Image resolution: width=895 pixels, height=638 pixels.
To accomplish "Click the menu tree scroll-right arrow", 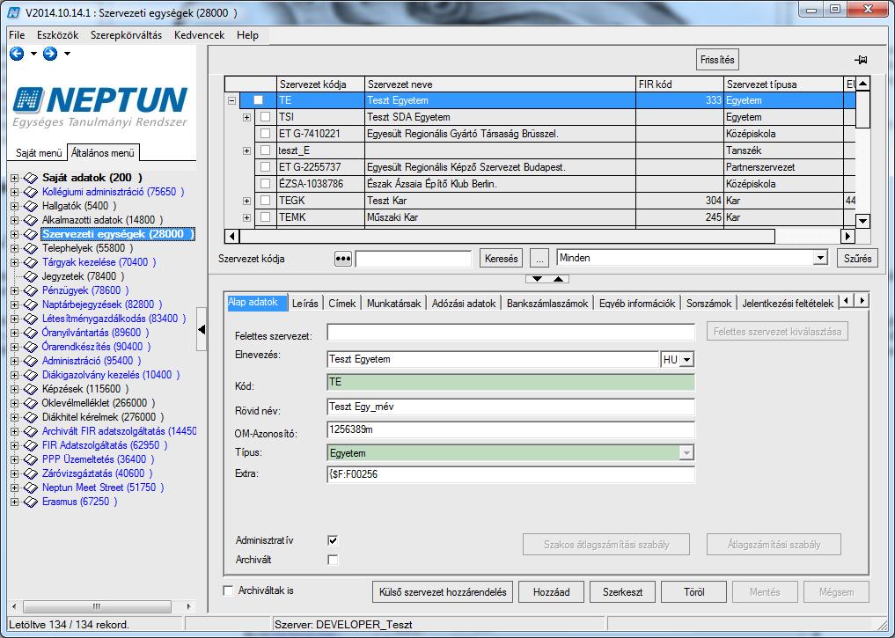I will [x=188, y=606].
